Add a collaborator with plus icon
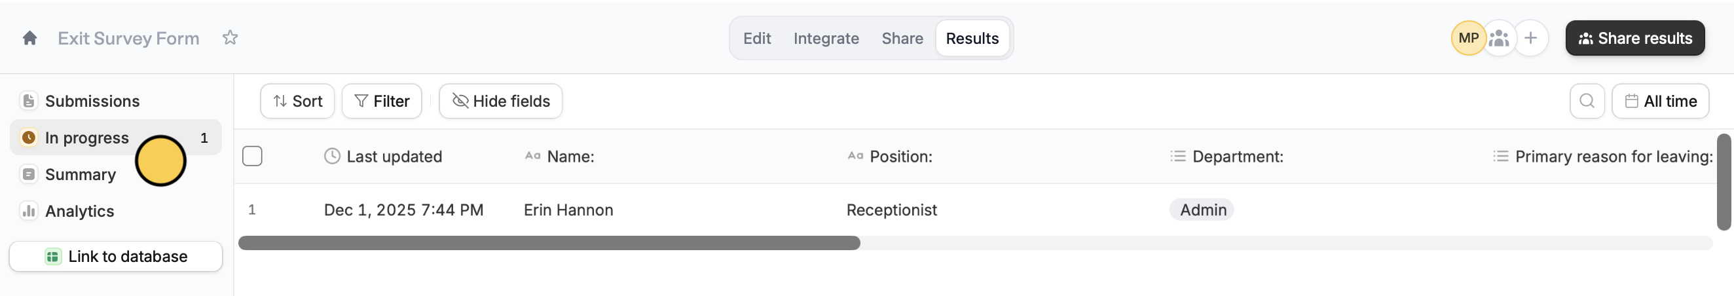The width and height of the screenshot is (1734, 296). (x=1531, y=39)
